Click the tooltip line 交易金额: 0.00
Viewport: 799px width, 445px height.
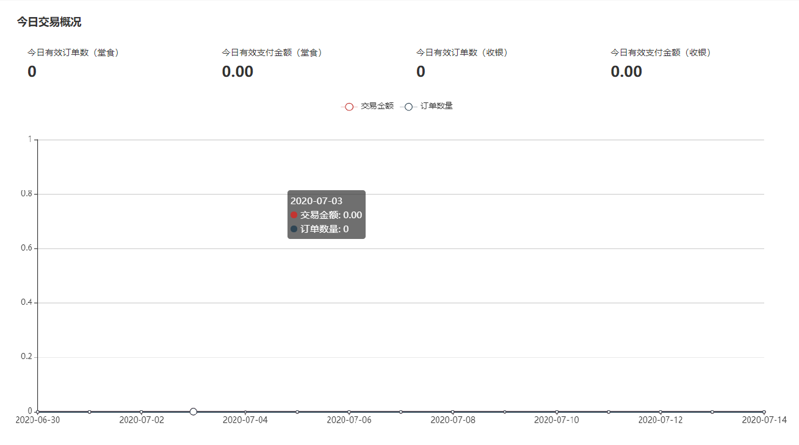tap(326, 215)
